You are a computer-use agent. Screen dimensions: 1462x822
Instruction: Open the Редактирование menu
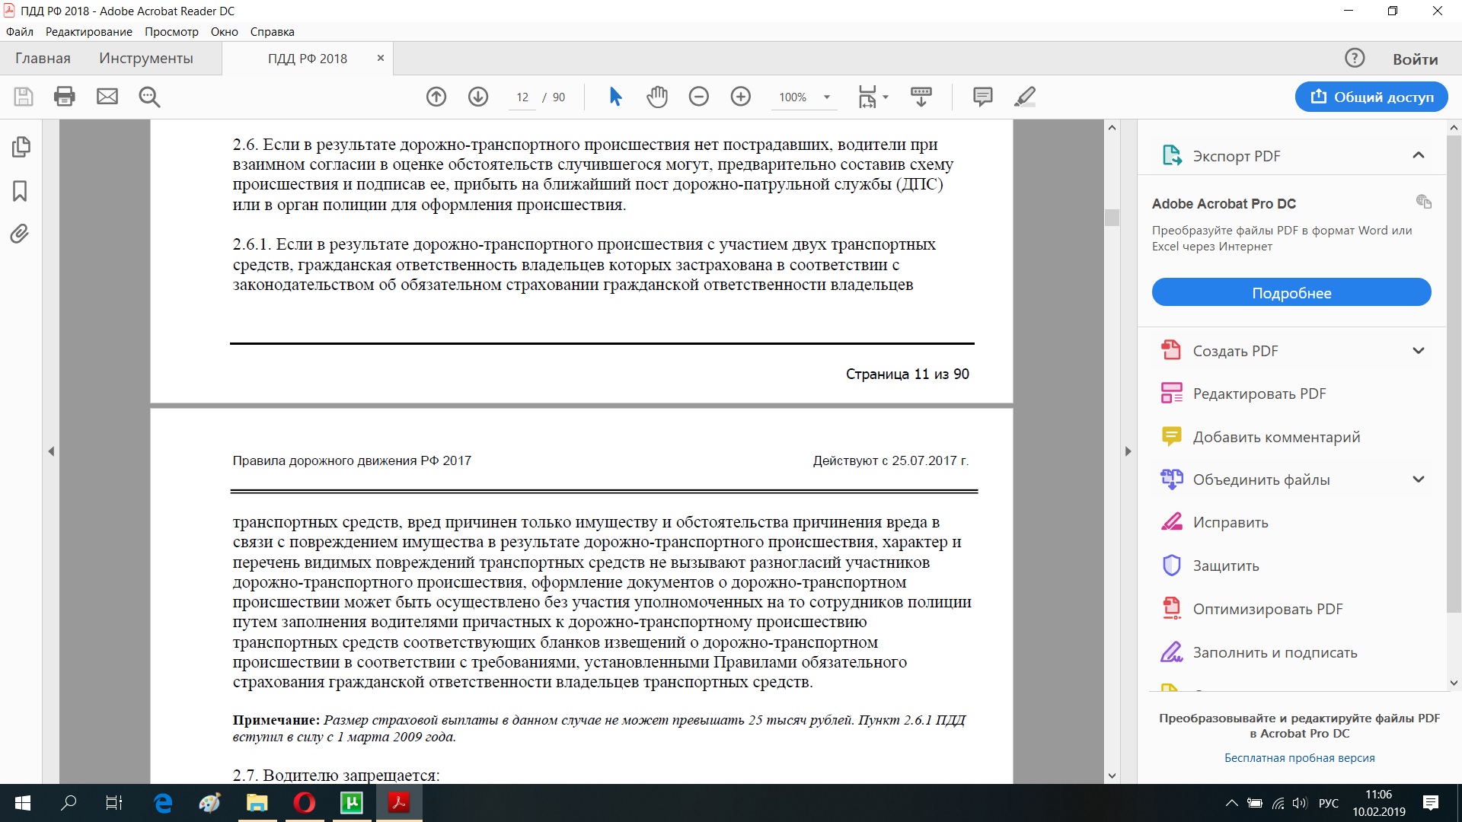[x=88, y=32]
